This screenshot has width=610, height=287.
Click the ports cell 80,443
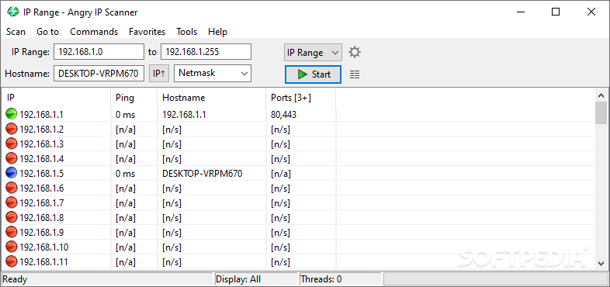[x=283, y=114]
